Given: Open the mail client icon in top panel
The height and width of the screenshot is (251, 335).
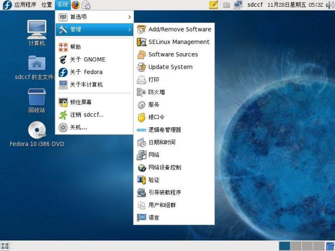Looking at the screenshot, I should [86, 5].
